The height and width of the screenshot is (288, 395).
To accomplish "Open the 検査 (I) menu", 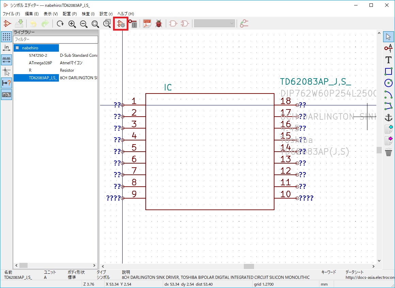I will tap(88, 14).
